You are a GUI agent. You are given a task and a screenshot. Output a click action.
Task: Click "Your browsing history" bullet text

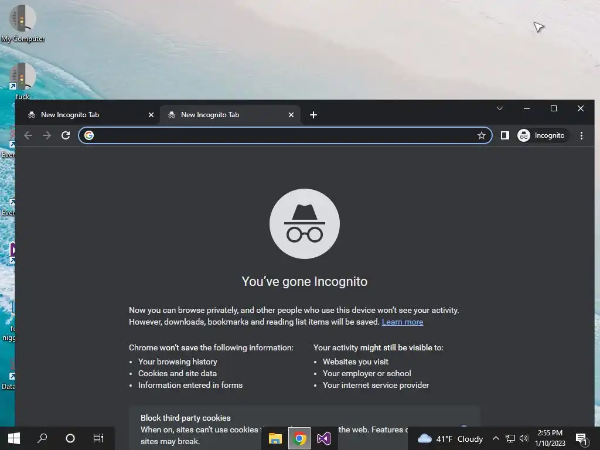click(178, 362)
